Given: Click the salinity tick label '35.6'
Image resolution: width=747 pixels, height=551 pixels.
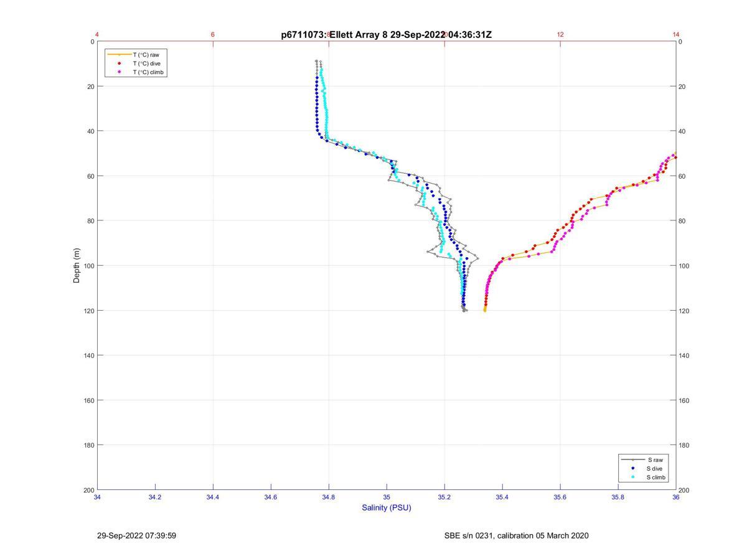Looking at the screenshot, I should tap(560, 497).
